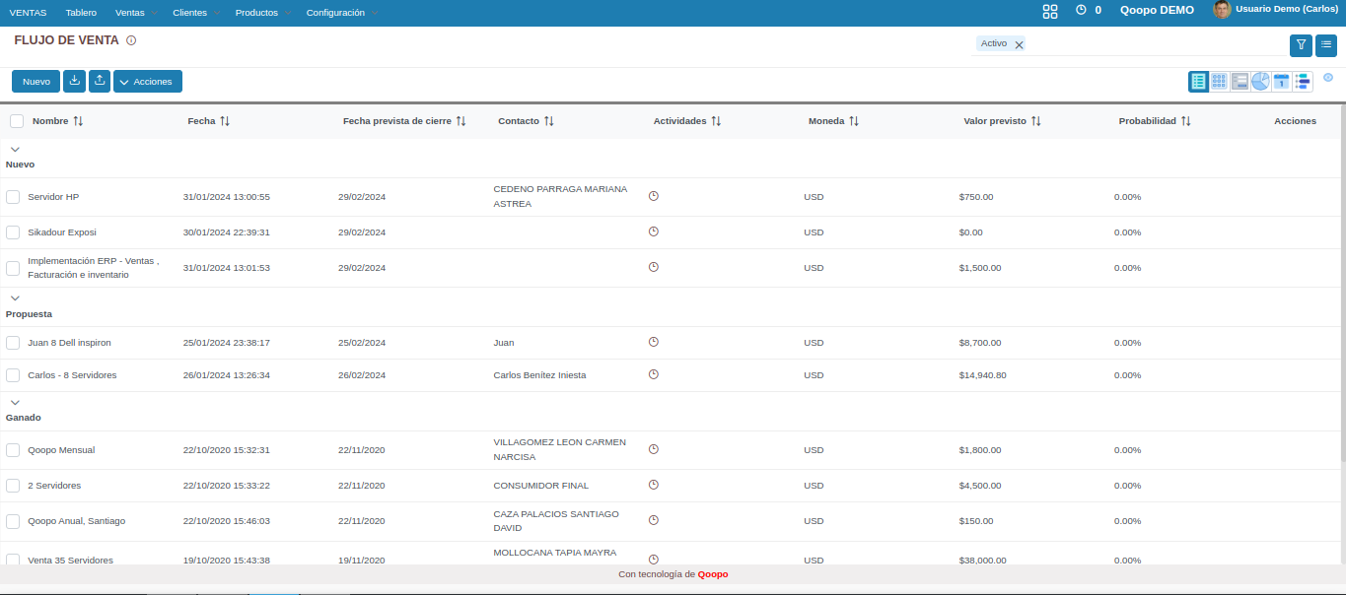Check the select-all checkbox in header
The width and height of the screenshot is (1346, 595).
(17, 121)
